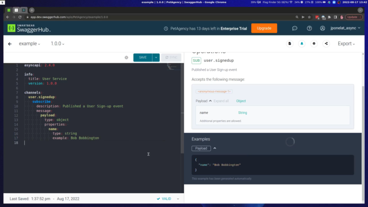Screen dimensions: 368x207
Task: Click the Object type label
Action: 241,101
